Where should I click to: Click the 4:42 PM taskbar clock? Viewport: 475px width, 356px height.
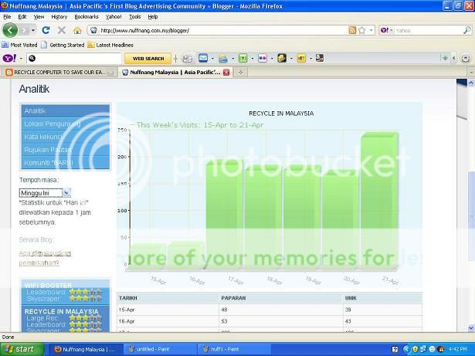[x=457, y=349]
